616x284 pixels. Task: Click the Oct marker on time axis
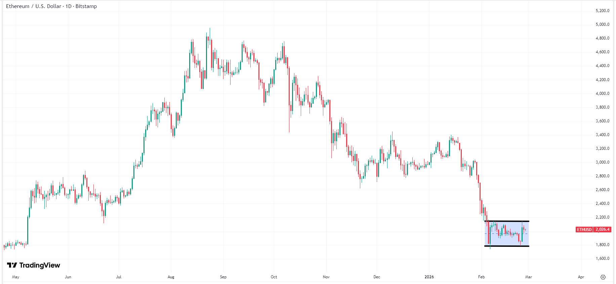click(274, 277)
